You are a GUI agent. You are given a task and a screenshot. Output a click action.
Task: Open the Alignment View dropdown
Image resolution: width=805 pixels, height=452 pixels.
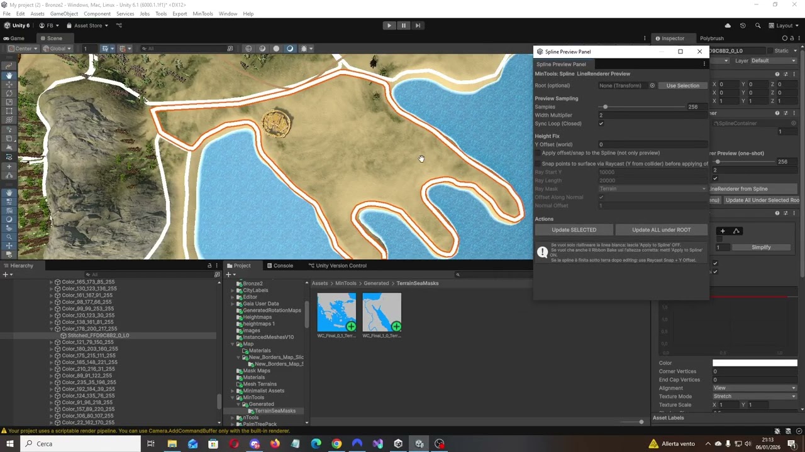tap(755, 388)
